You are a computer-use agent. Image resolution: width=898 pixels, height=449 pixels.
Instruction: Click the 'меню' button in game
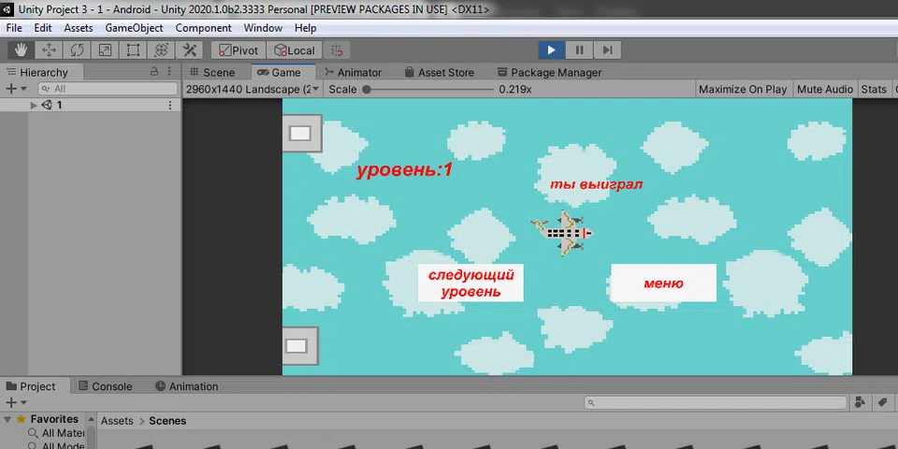(x=663, y=283)
